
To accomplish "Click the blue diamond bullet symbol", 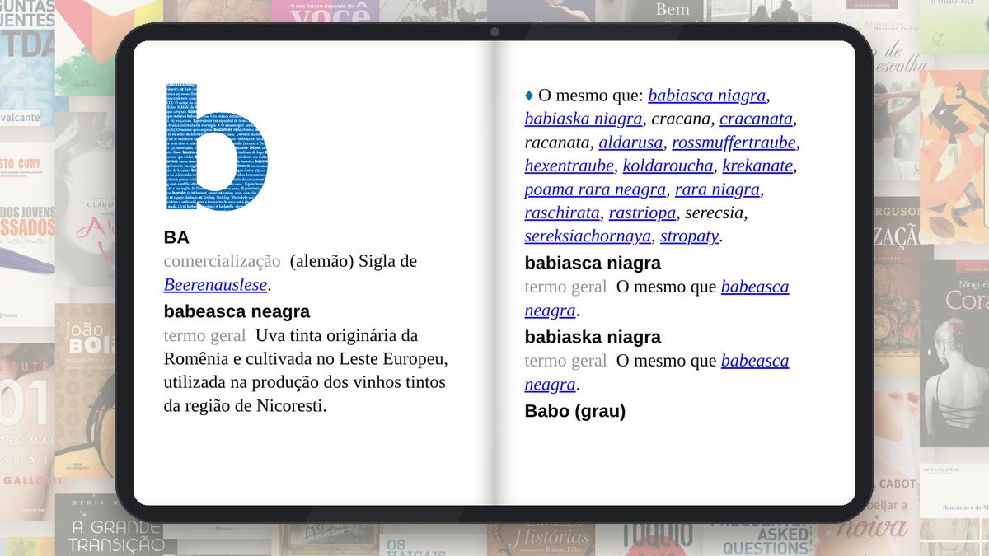I will pos(529,96).
